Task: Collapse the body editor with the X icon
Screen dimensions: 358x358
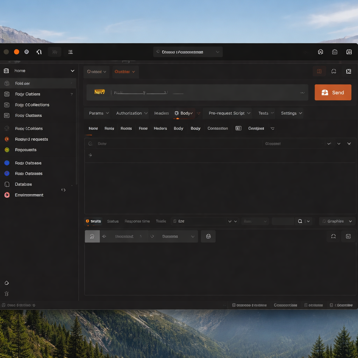Action: click(x=349, y=144)
